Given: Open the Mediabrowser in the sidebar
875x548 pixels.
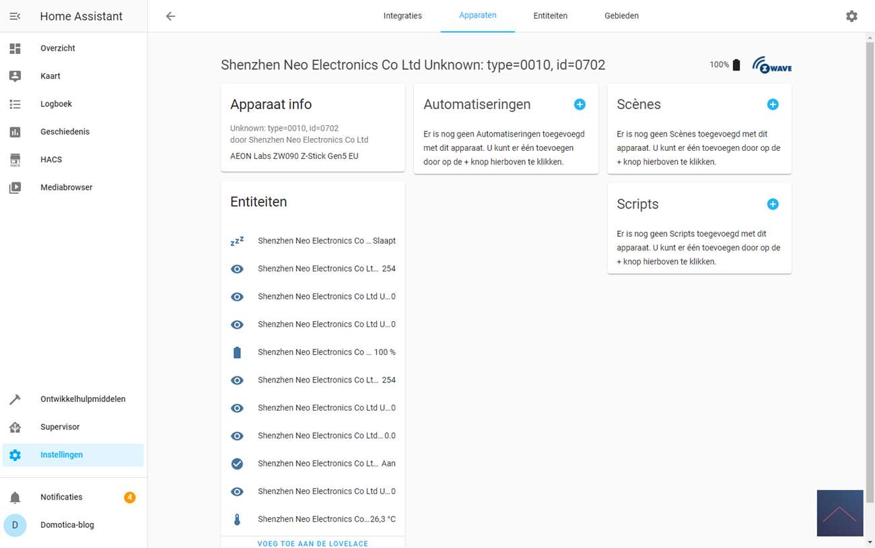Looking at the screenshot, I should (73, 187).
